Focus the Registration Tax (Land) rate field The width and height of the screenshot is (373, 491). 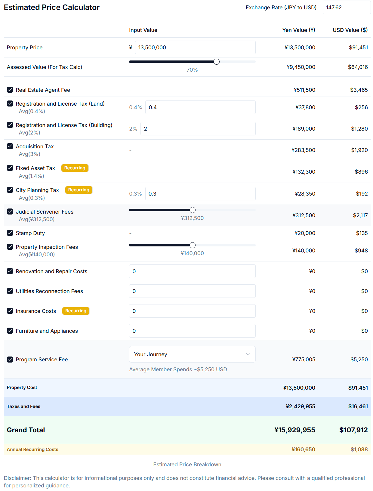tap(200, 107)
